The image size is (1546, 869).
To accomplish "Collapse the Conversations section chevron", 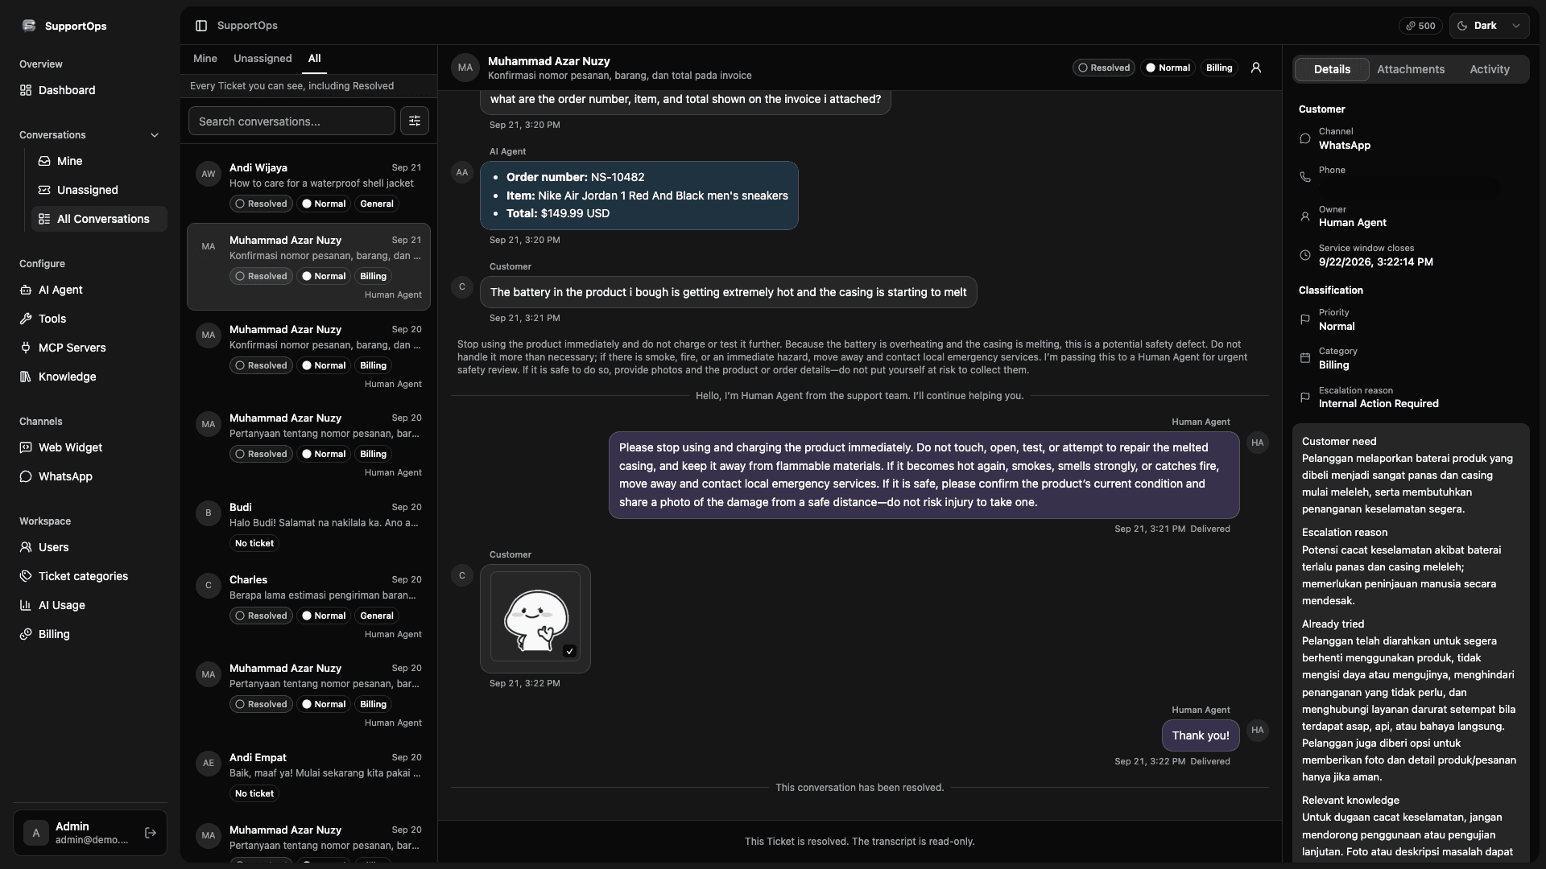I will (x=155, y=135).
